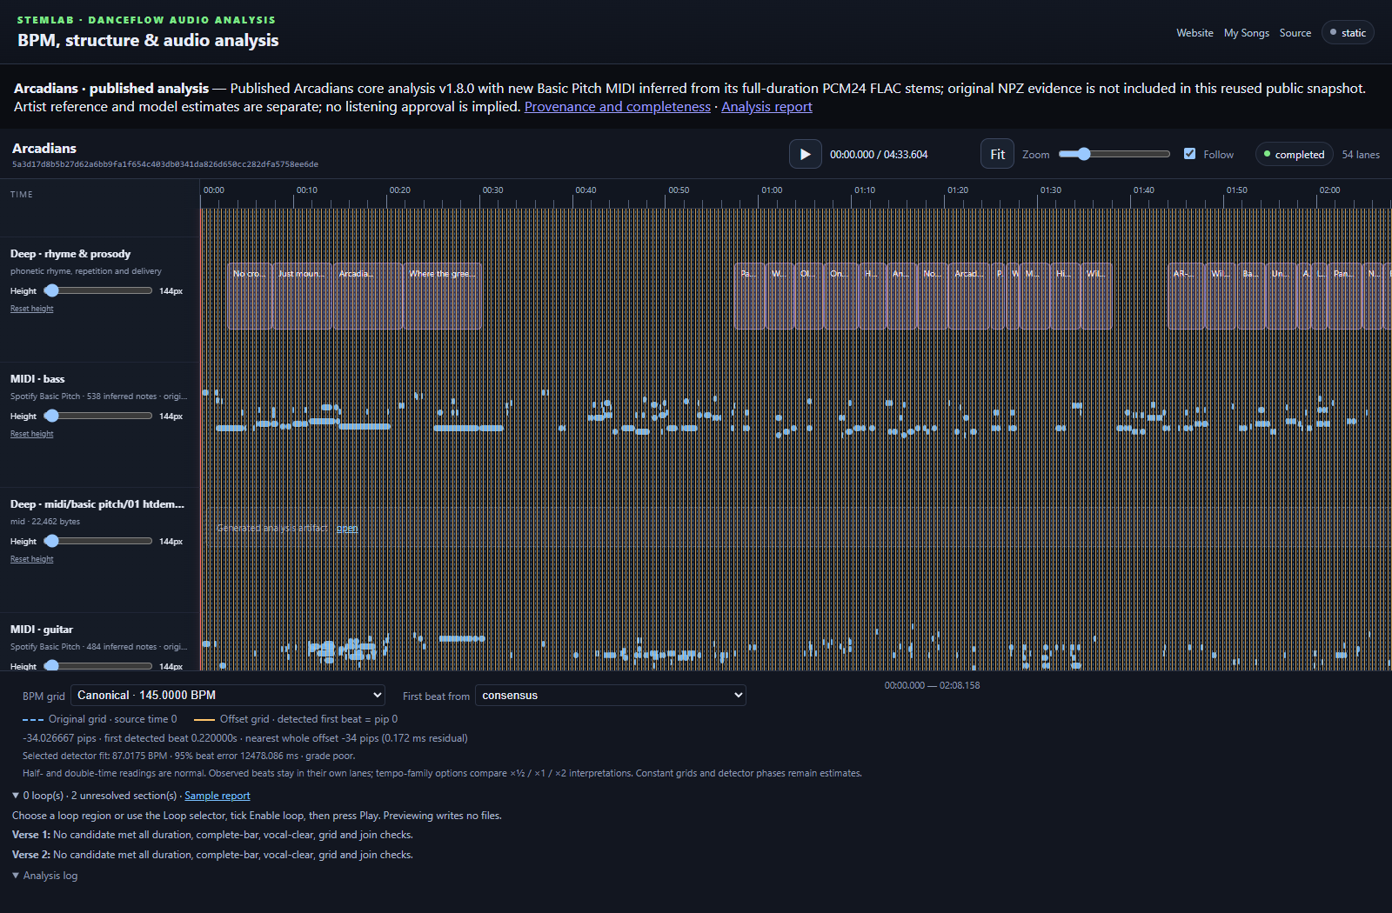The height and width of the screenshot is (913, 1392).
Task: Click the 00:30 time ruler mark
Action: (x=492, y=190)
